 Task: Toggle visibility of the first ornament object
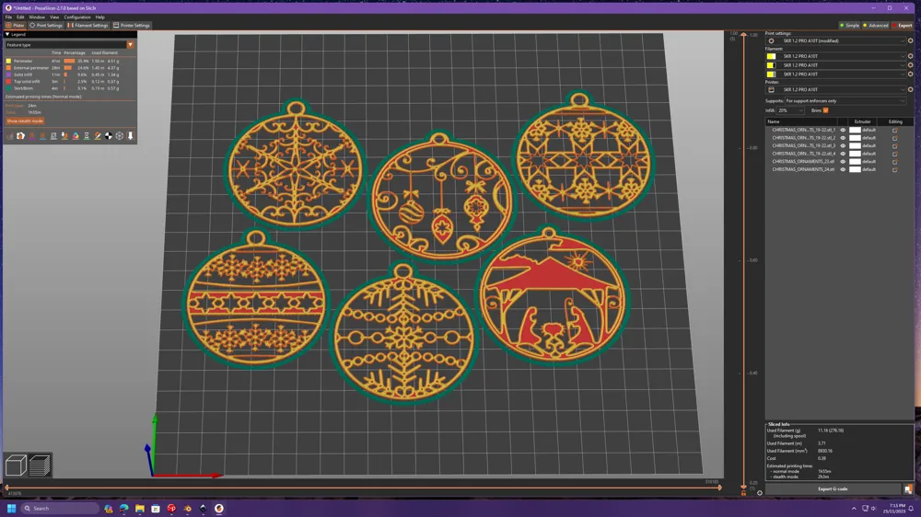pyautogui.click(x=843, y=131)
